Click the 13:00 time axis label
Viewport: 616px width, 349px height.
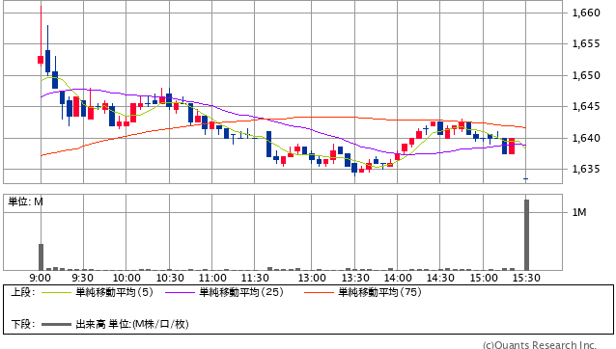pyautogui.click(x=312, y=278)
